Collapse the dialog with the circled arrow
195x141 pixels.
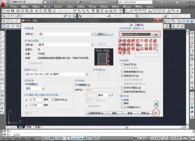click(x=156, y=113)
